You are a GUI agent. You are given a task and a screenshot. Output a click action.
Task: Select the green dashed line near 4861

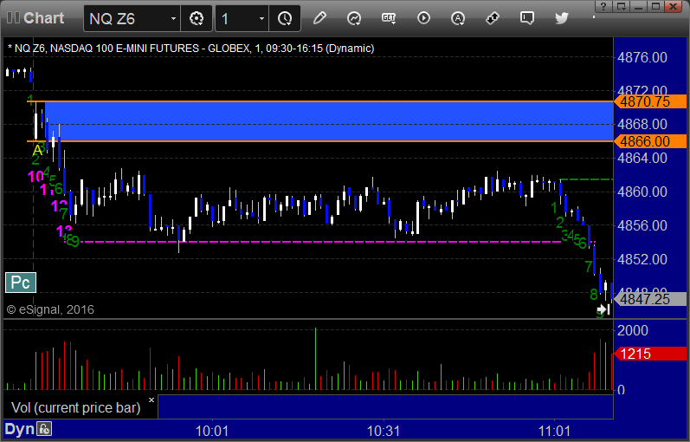pyautogui.click(x=586, y=179)
